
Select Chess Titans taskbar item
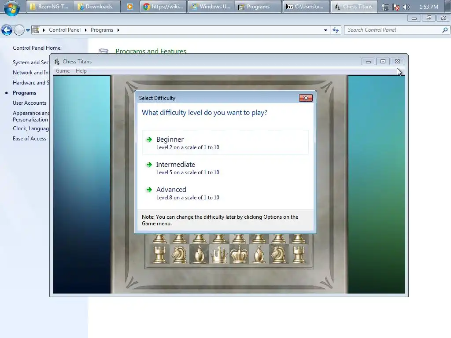[354, 7]
